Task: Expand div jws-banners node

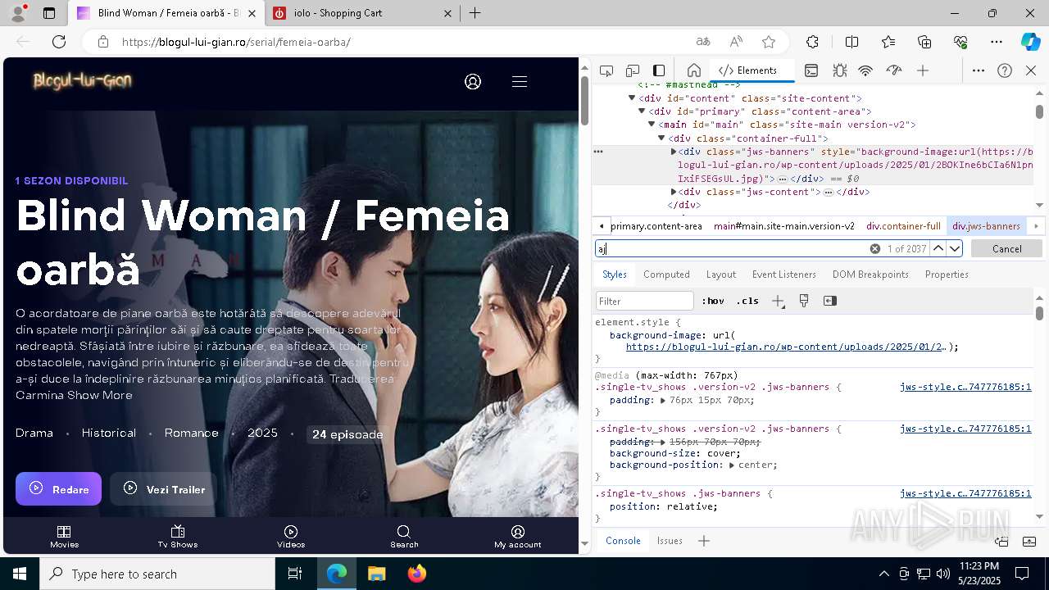Action: [674, 152]
